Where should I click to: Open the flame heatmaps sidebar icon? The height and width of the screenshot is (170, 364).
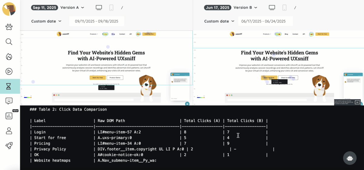pos(9,56)
